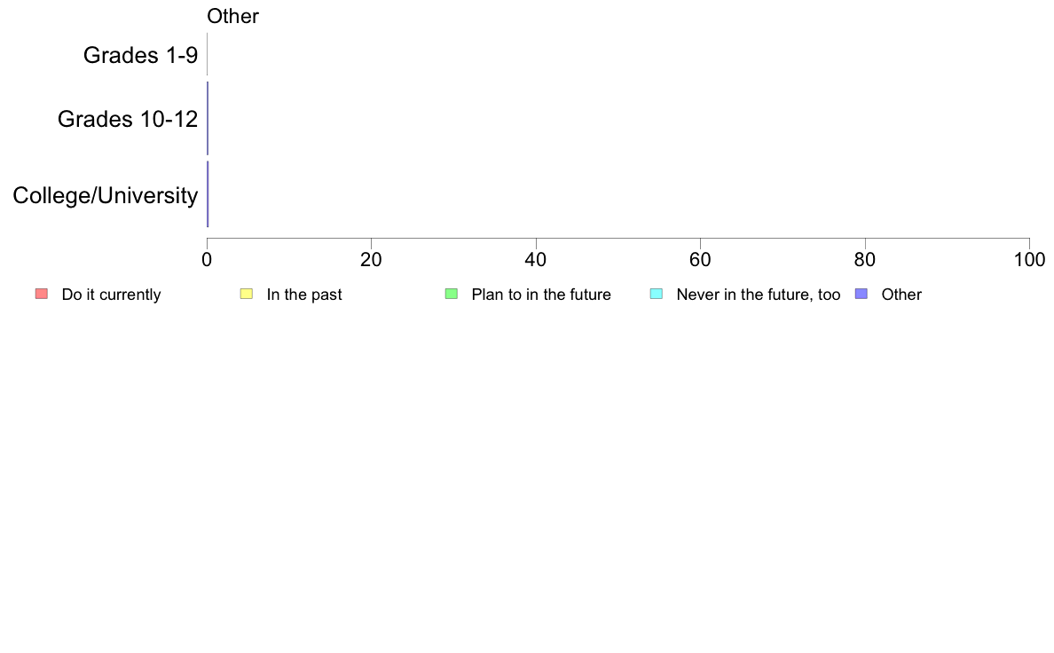Click the yellow In the past swatch
The height and width of the screenshot is (653, 1054).
click(x=247, y=294)
